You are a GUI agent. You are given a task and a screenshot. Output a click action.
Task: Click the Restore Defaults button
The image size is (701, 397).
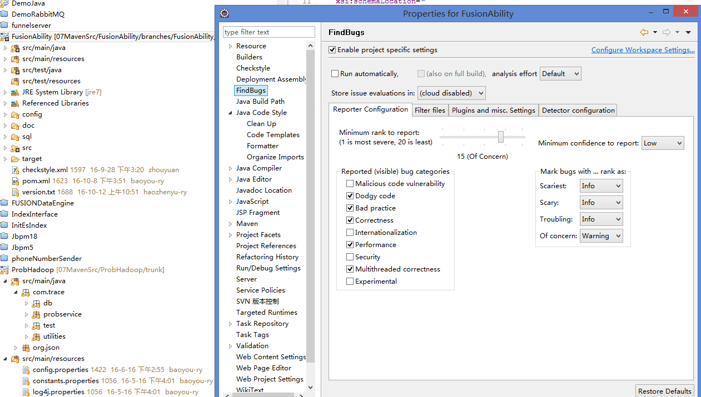[x=665, y=391]
